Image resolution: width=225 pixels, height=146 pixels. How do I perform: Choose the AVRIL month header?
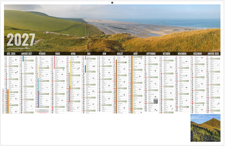[x=73, y=54]
